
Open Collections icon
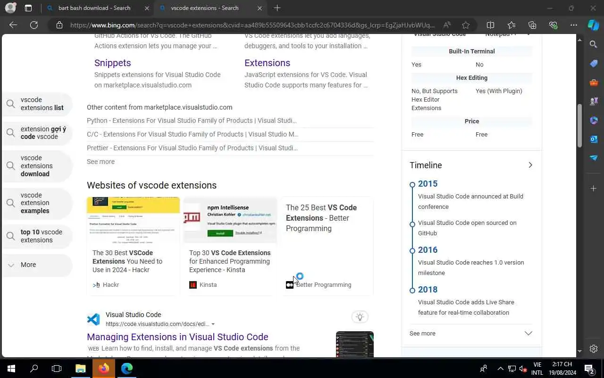pos(532,25)
